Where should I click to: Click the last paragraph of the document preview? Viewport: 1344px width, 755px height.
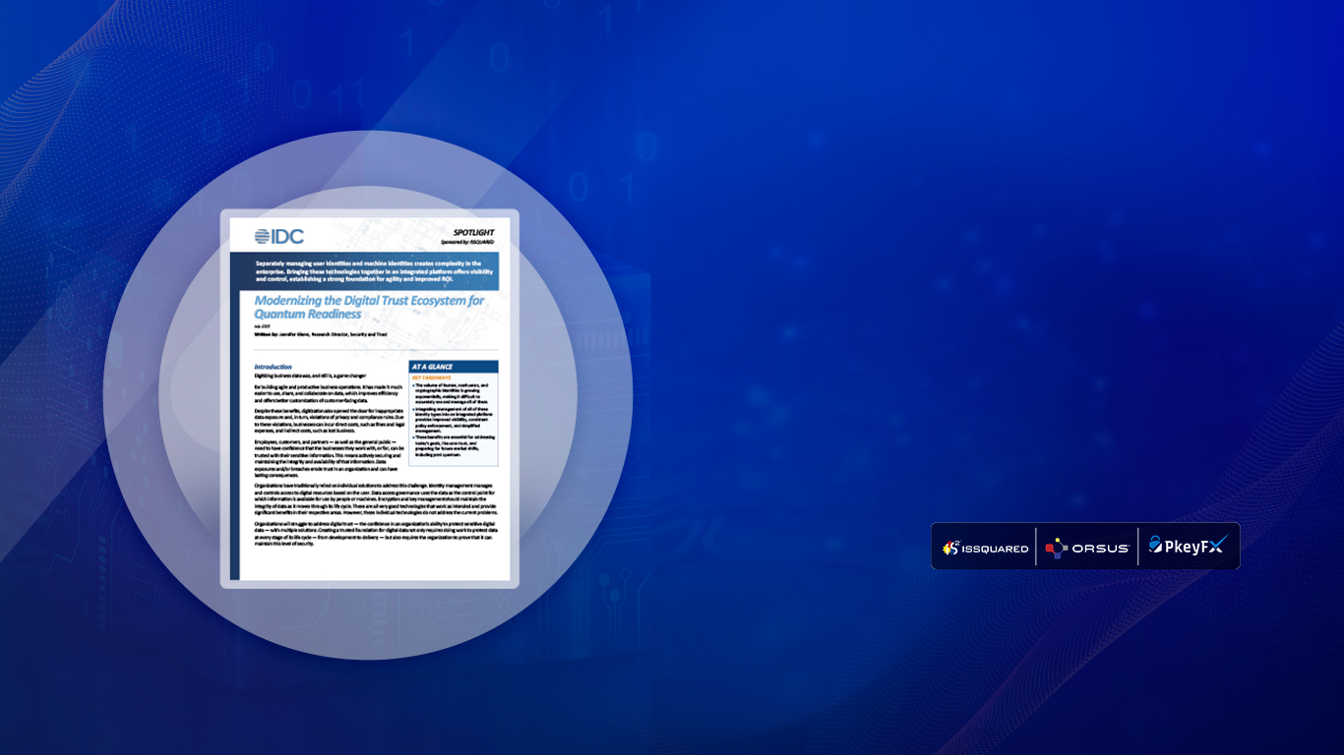[x=374, y=538]
